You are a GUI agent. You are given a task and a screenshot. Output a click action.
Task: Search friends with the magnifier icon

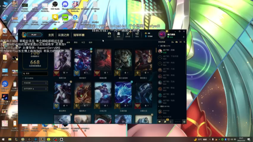click(184, 42)
